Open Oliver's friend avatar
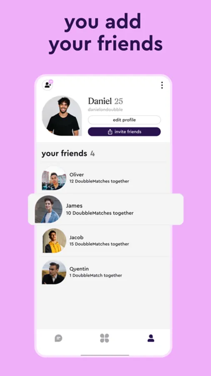 (54, 178)
